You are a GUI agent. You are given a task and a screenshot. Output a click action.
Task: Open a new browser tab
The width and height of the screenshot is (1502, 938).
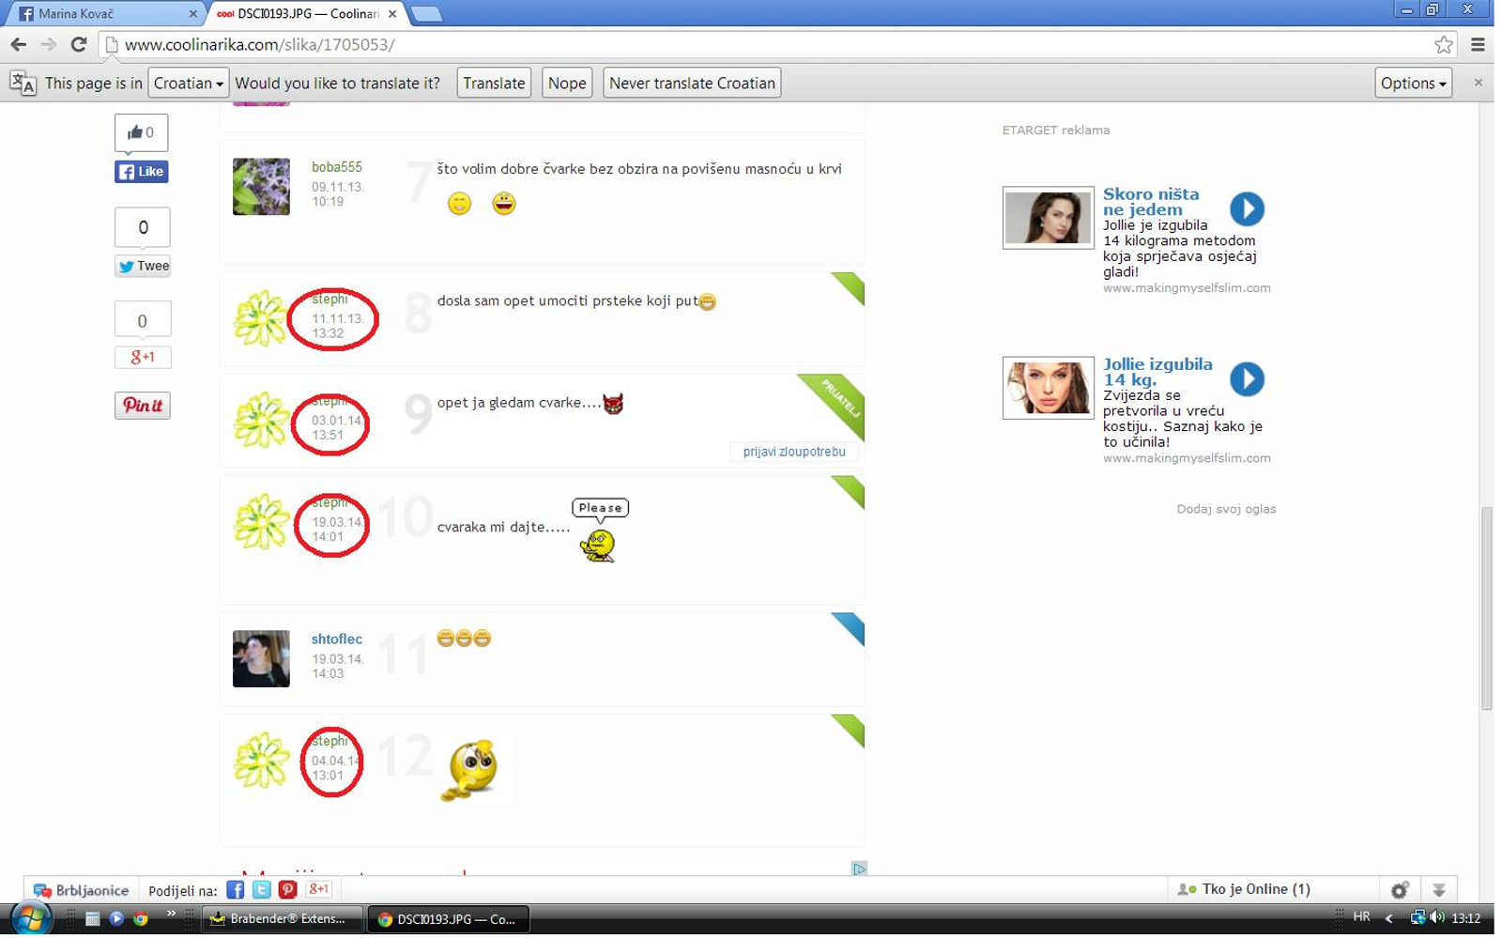[x=426, y=13]
